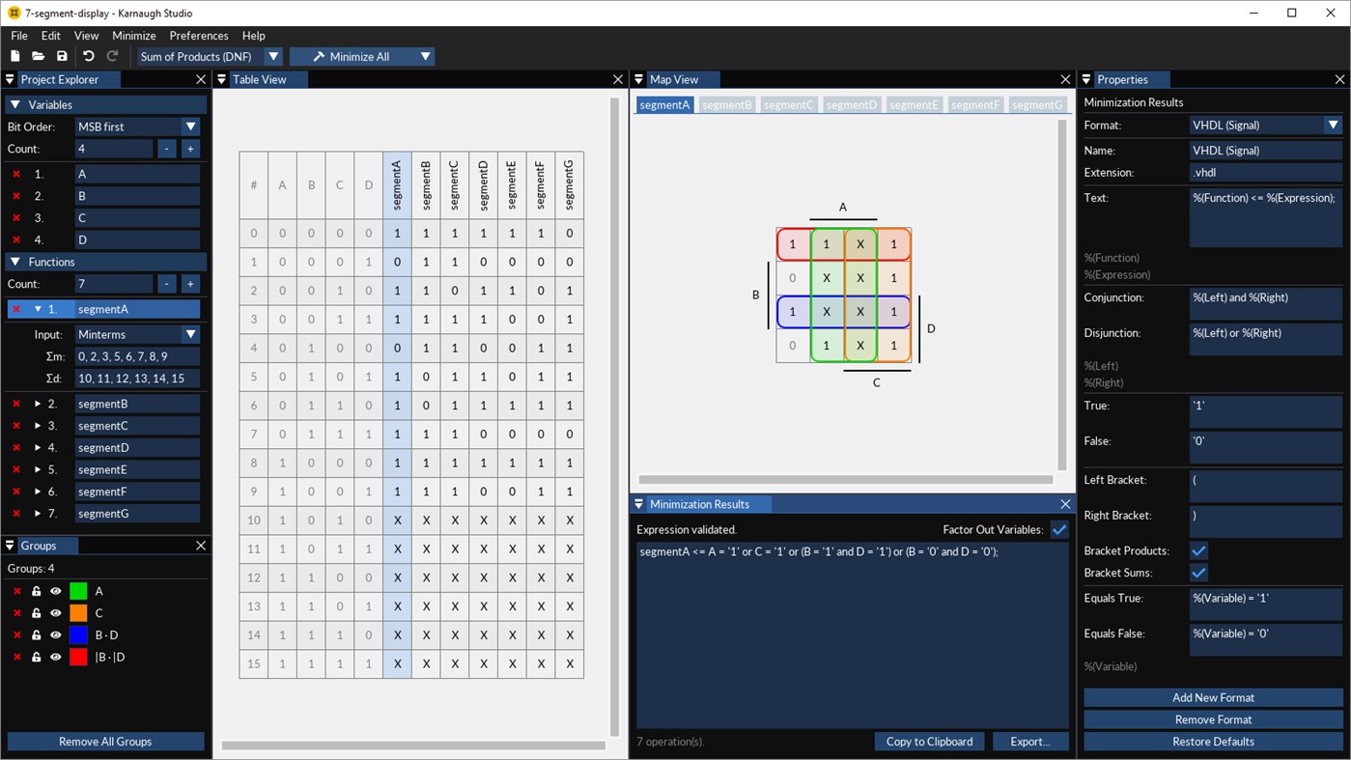
Task: Unlock the B · D group
Action: pyautogui.click(x=36, y=634)
